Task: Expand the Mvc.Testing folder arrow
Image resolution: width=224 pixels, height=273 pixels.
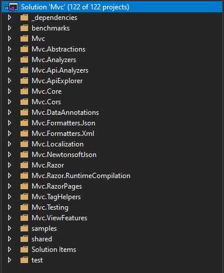Action: [x=9, y=207]
